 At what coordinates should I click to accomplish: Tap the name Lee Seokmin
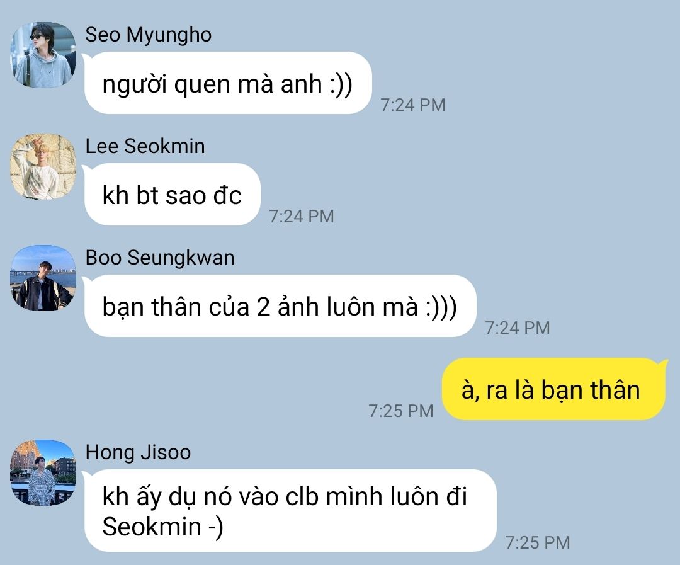[x=145, y=146]
